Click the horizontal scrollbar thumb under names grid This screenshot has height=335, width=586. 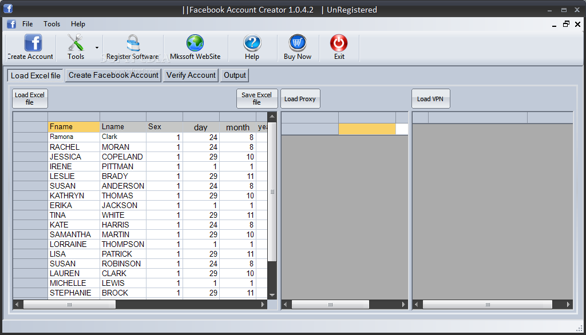point(69,305)
